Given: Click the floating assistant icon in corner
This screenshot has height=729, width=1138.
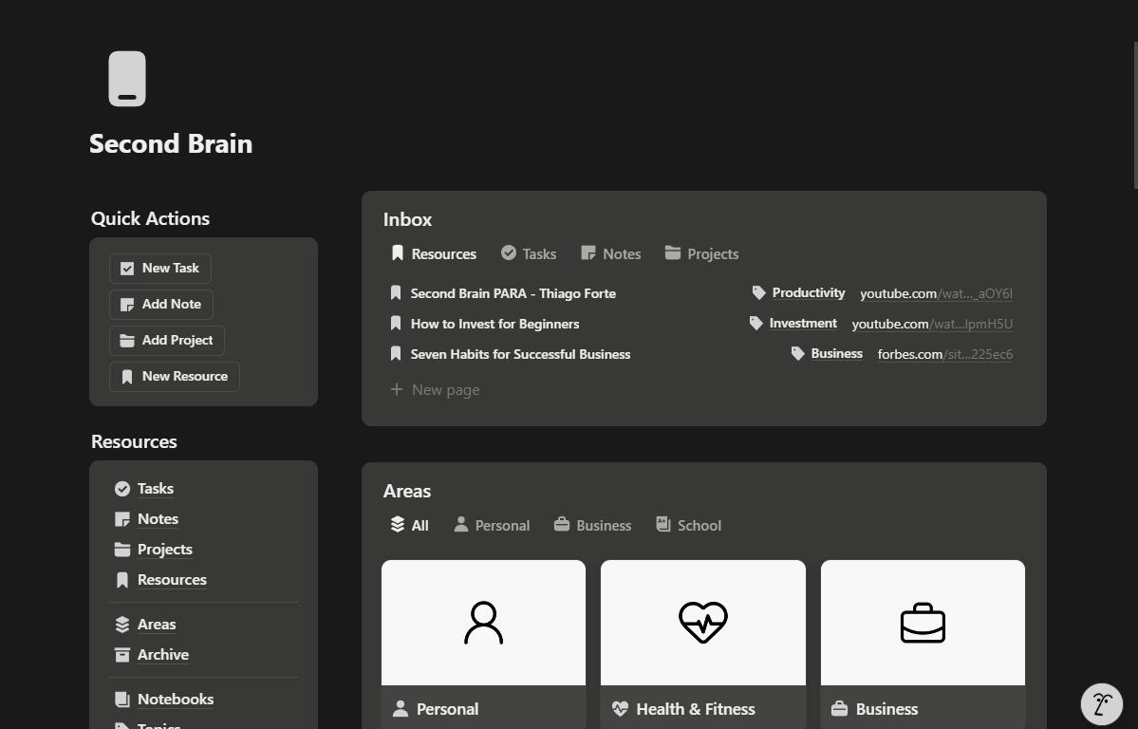Looking at the screenshot, I should pos(1101,704).
